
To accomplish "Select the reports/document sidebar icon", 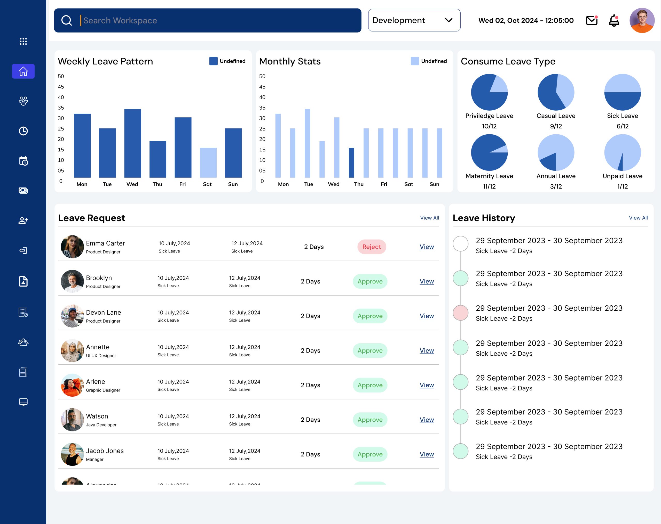I will pyautogui.click(x=23, y=372).
